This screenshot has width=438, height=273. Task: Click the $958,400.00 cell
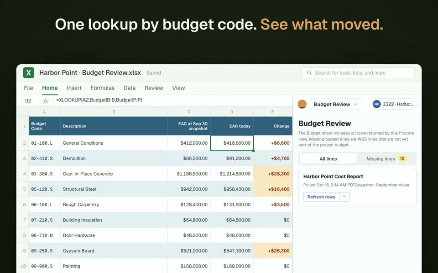(232, 189)
